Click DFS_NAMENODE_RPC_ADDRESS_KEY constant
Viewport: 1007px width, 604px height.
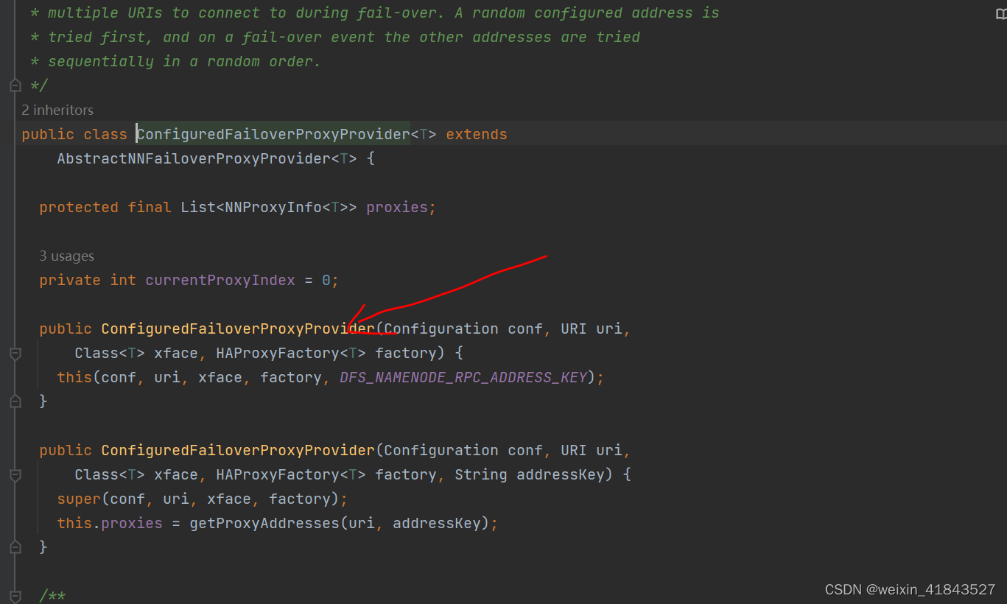[463, 377]
